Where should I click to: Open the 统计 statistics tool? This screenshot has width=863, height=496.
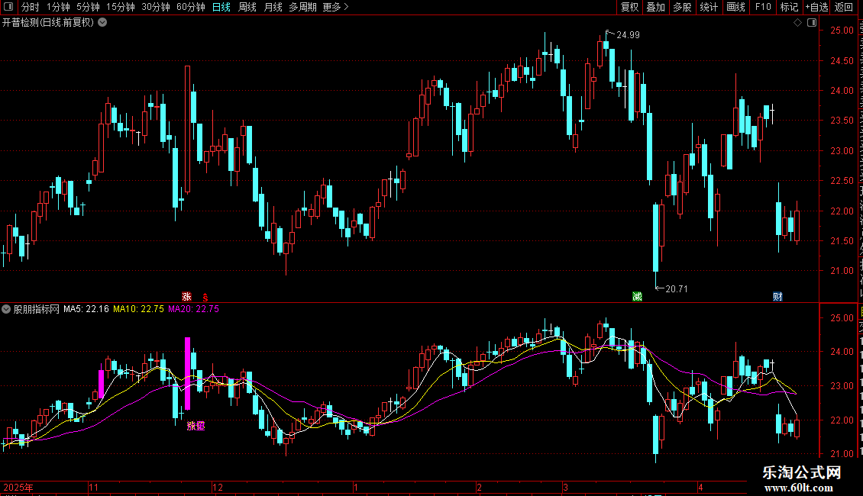(x=709, y=7)
